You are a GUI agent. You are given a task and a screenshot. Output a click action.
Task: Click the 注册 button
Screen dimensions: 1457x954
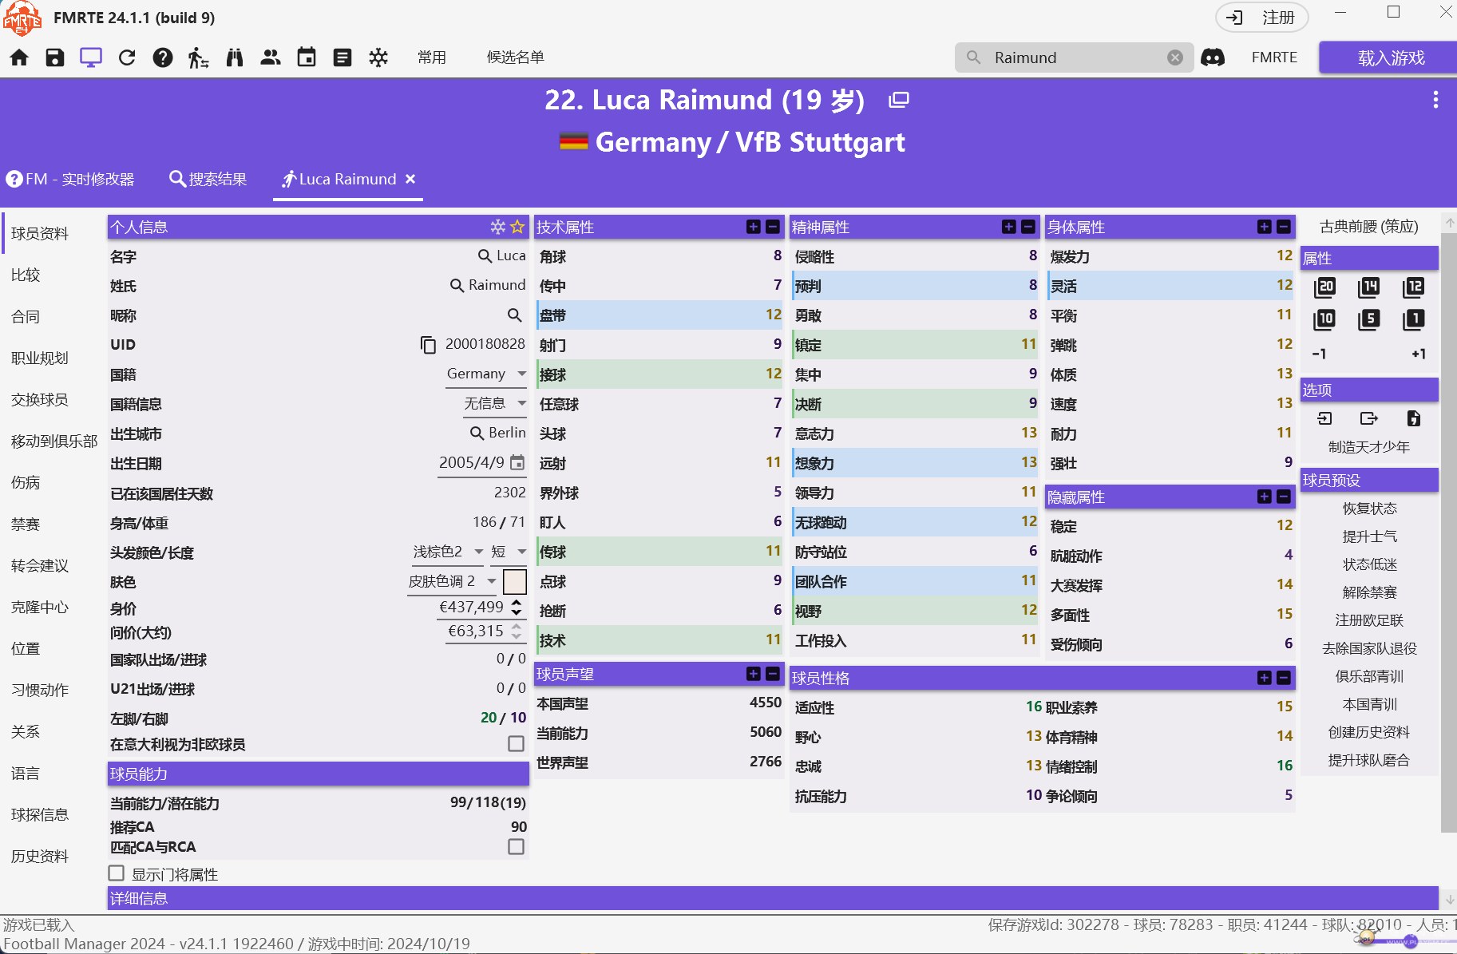[x=1262, y=18]
